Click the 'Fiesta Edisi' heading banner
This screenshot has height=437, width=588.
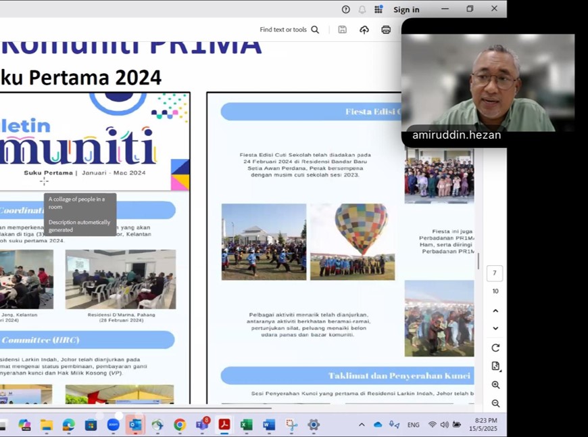click(x=312, y=112)
